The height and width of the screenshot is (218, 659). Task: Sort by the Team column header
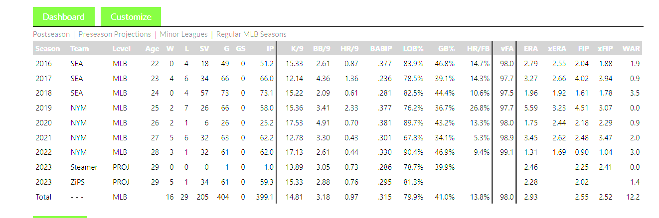(x=80, y=49)
